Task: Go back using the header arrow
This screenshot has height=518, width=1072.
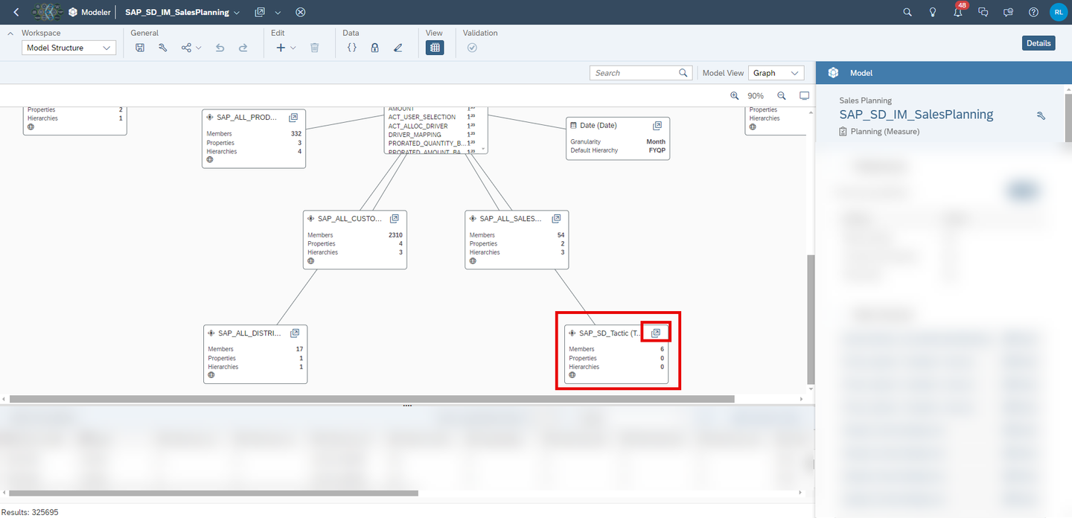Action: pos(16,12)
